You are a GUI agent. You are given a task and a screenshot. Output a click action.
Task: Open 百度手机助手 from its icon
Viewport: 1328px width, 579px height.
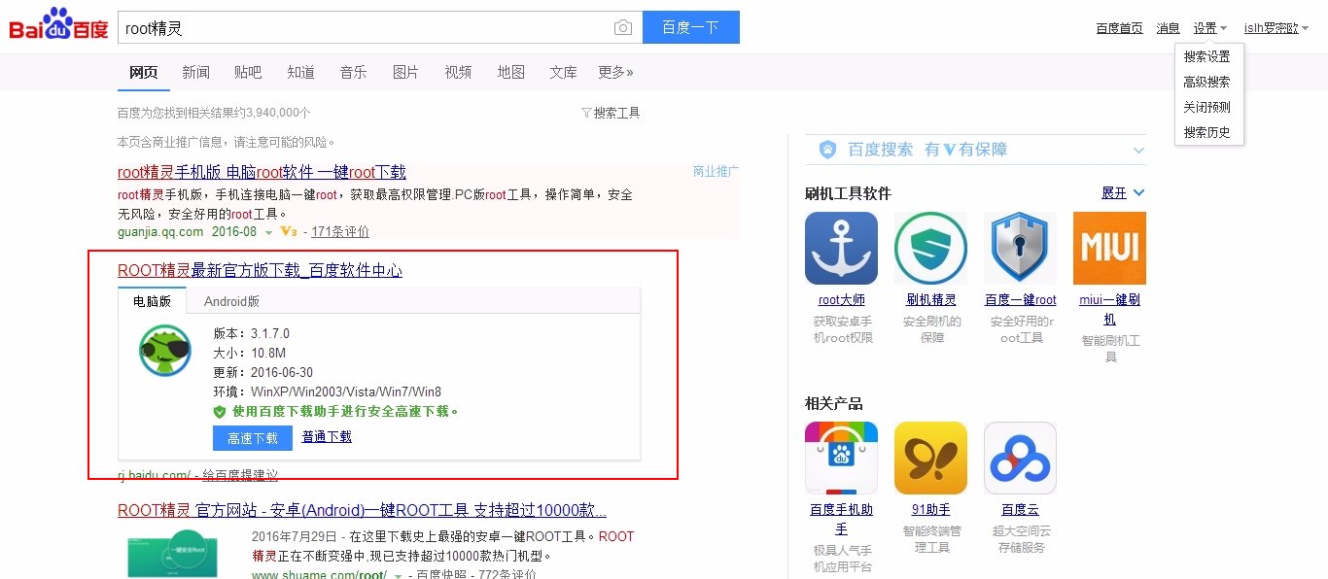[841, 457]
